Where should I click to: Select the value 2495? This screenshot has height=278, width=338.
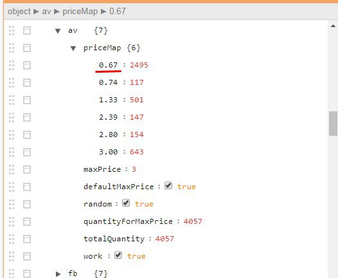coord(139,65)
